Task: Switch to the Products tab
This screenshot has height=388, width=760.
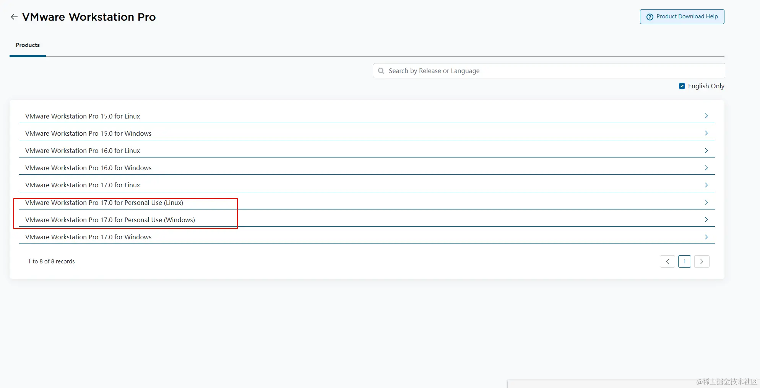Action: [28, 45]
